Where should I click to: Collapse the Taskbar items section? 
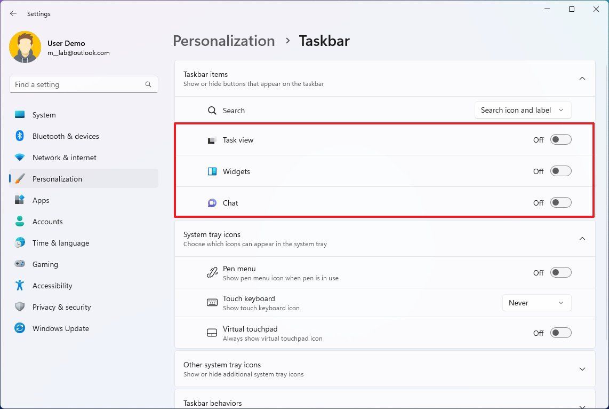582,78
